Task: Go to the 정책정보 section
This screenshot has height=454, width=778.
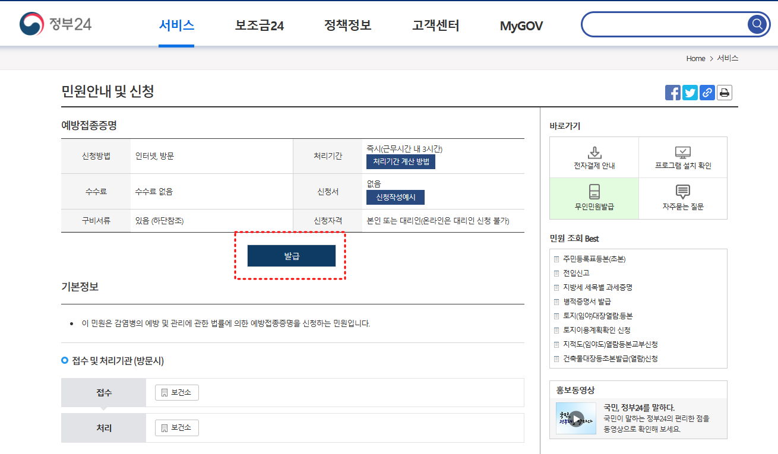Action: pyautogui.click(x=347, y=25)
